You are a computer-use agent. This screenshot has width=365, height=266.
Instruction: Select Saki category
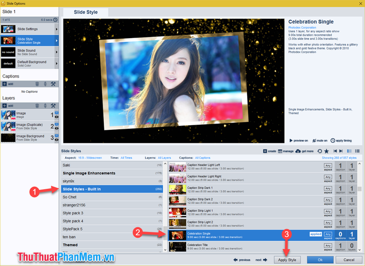point(112,165)
